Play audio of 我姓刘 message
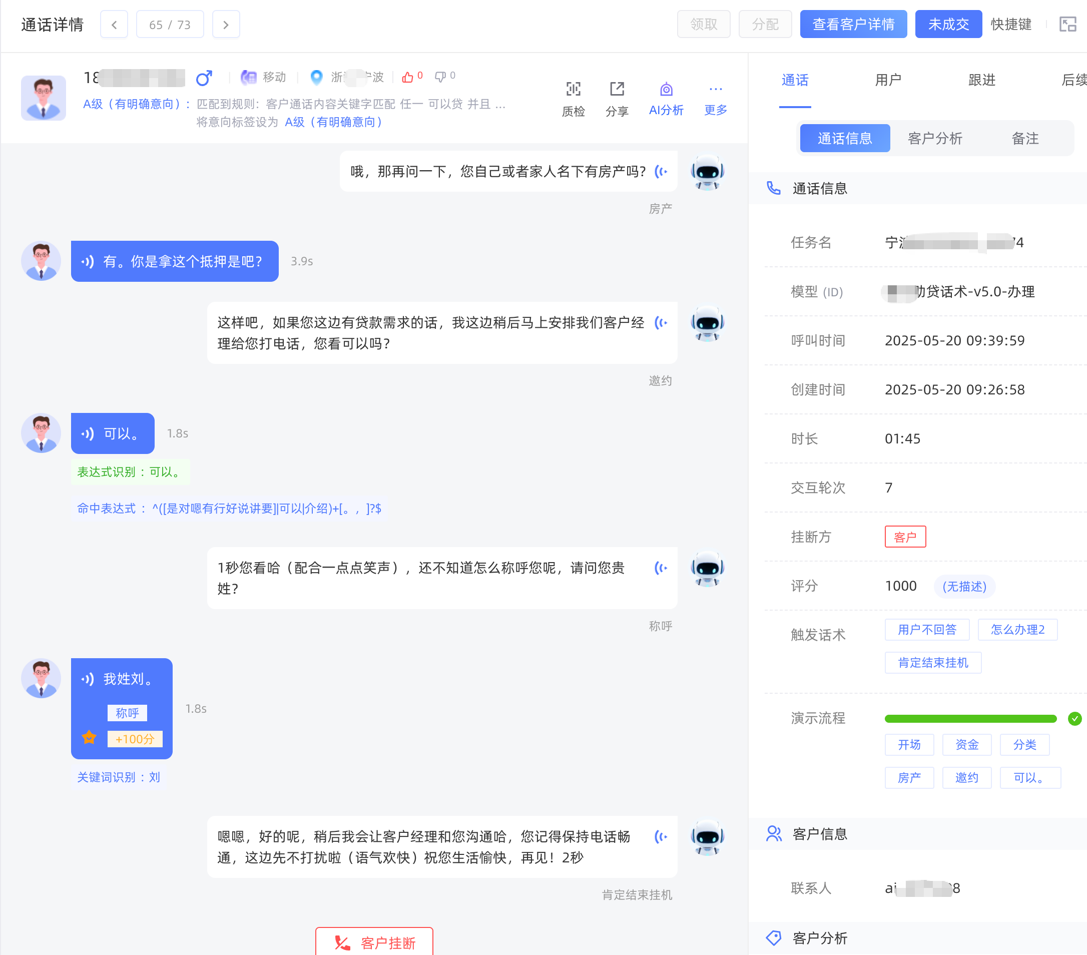1087x955 pixels. [87, 679]
